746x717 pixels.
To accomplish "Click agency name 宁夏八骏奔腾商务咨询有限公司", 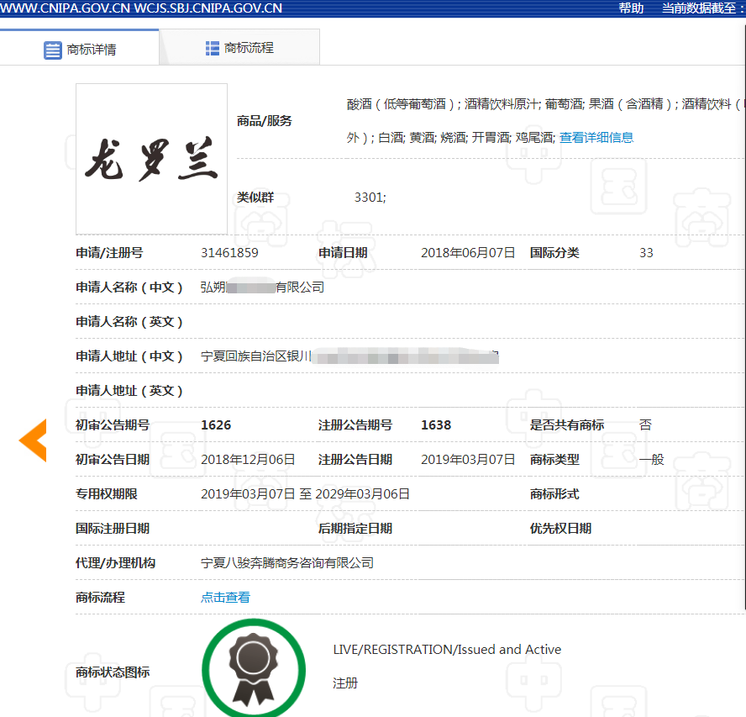I will [287, 562].
